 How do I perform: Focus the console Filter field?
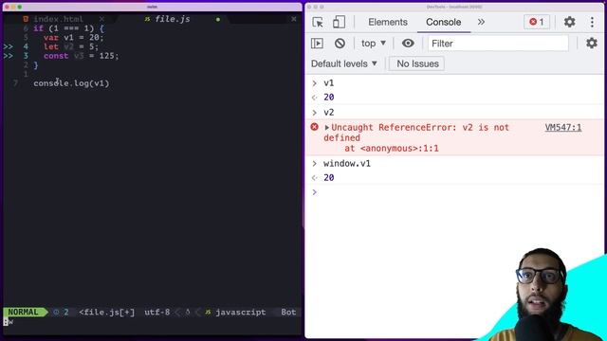[x=498, y=44]
